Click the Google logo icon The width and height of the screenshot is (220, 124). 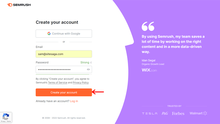click(x=49, y=33)
